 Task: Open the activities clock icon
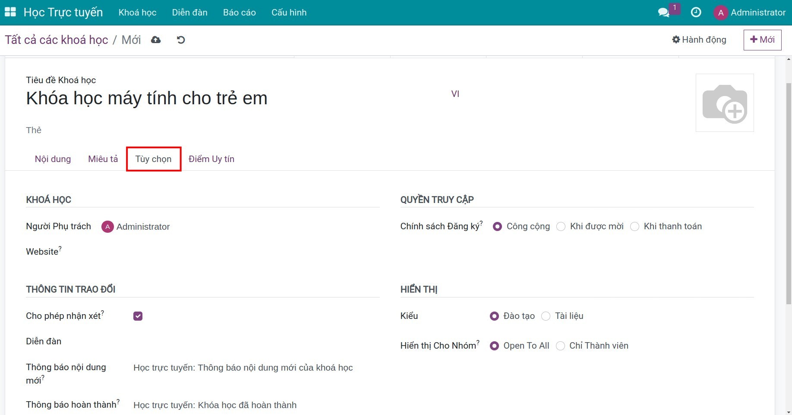696,12
